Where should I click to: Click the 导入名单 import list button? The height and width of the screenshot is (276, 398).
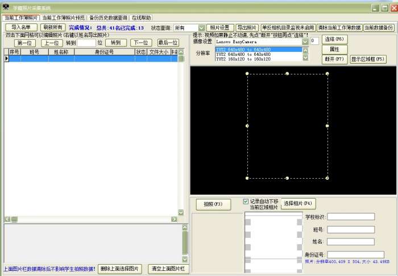coord(21,27)
